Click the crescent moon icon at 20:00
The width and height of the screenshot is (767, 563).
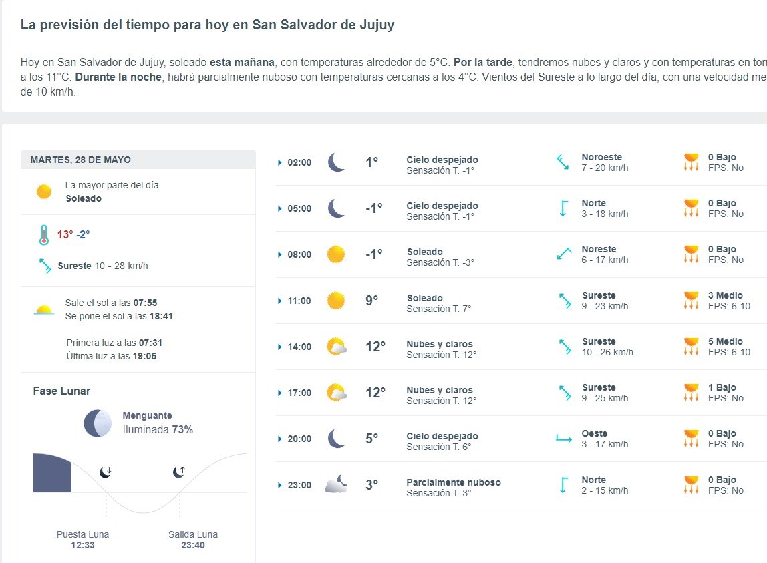tap(336, 439)
